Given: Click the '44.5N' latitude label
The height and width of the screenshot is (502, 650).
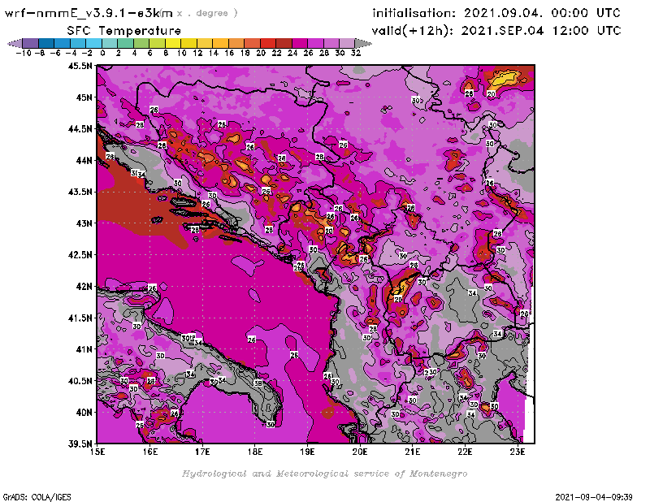Looking at the screenshot, I should (x=80, y=129).
